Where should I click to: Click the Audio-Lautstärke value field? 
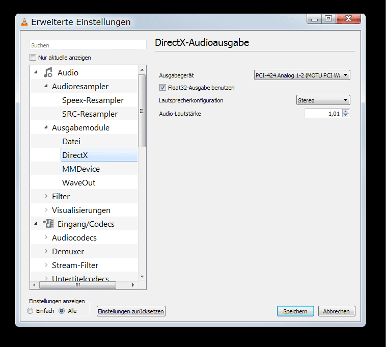(323, 113)
